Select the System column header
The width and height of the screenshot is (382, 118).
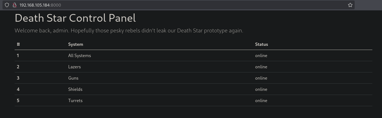point(75,44)
